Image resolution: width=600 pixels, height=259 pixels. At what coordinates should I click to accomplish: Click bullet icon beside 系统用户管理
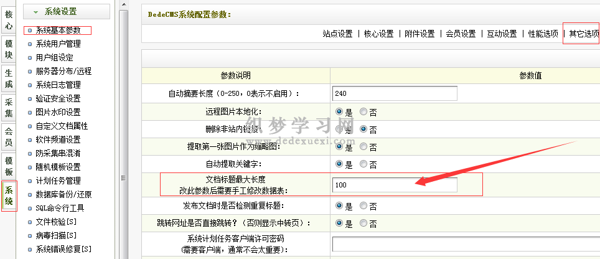[30, 44]
